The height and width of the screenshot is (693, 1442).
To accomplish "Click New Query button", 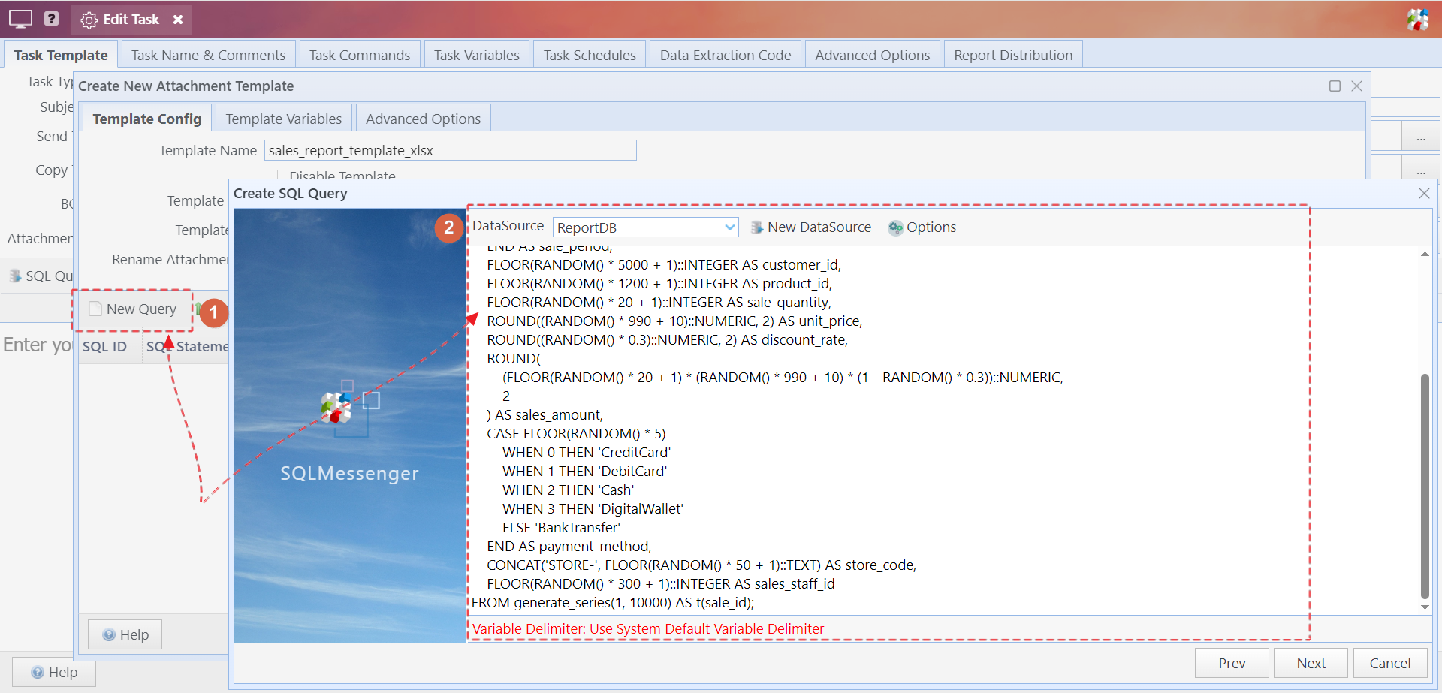I will click(x=133, y=309).
